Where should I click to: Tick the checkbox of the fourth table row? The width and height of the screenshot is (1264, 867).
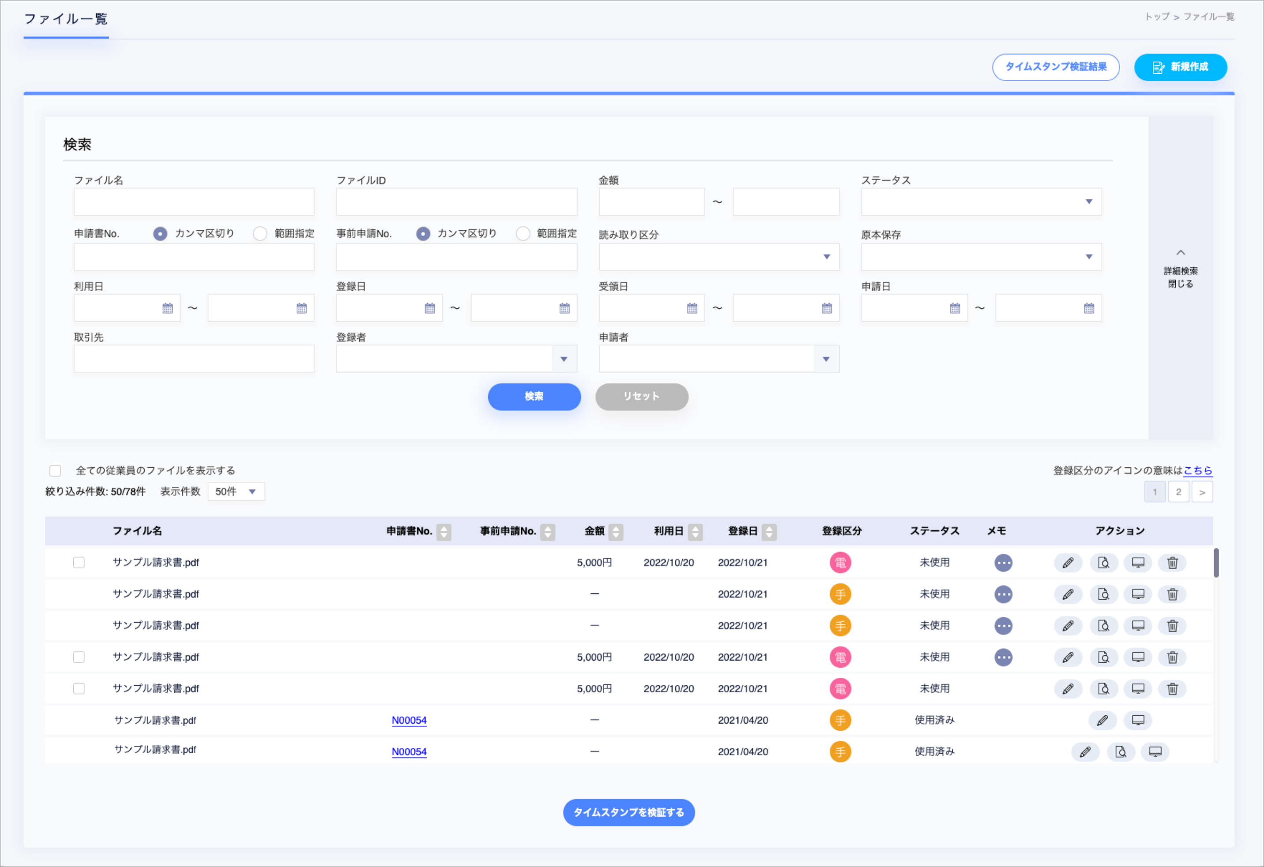coord(79,657)
